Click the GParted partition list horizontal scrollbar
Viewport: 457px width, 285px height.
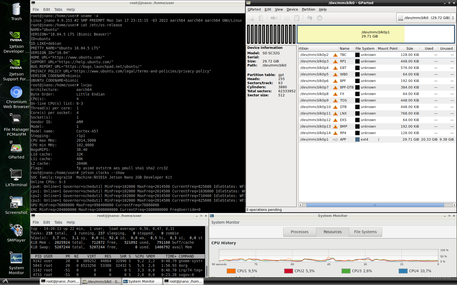[x=375, y=205]
